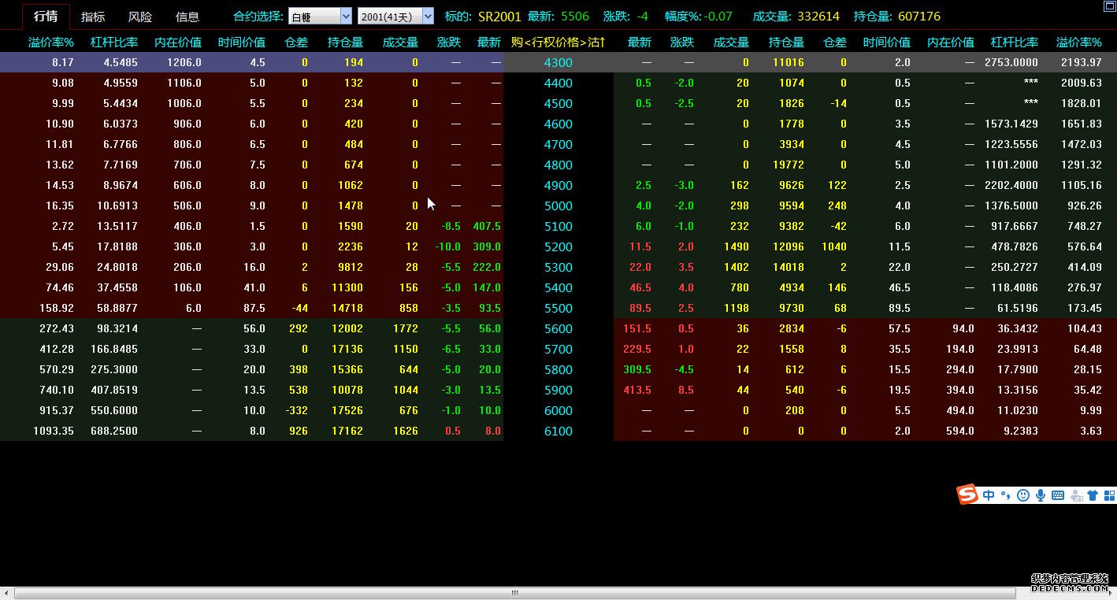Expand the 2001(41天) expiry dropdown
Viewport: 1117px width, 600px height.
[x=428, y=17]
